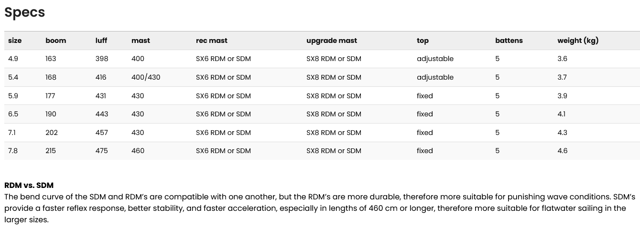
Task: Click the 'top' column header
Action: (423, 41)
